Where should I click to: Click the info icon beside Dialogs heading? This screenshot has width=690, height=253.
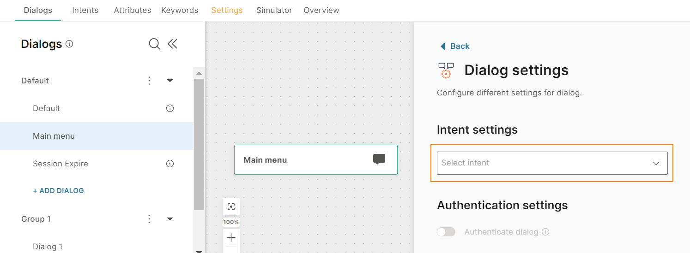(x=69, y=44)
